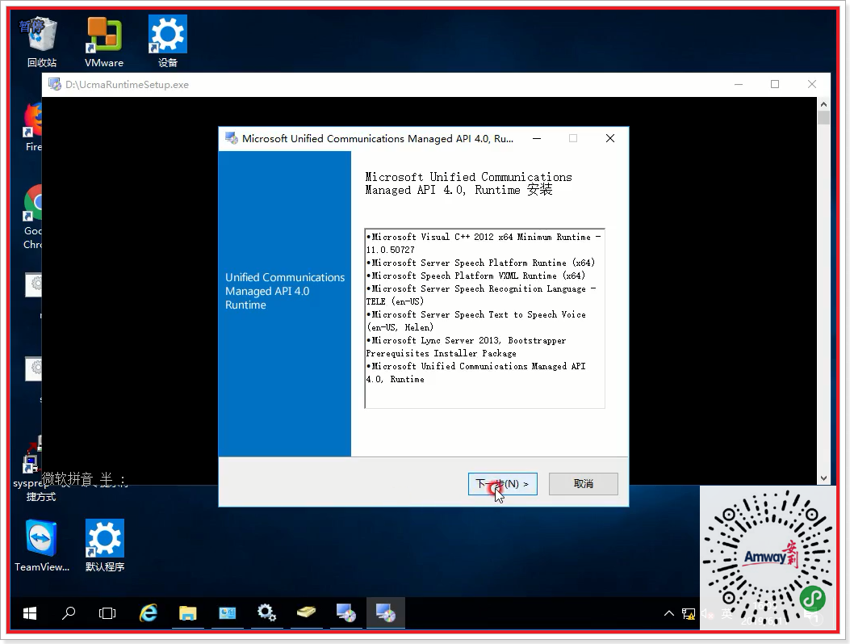Show hidden system tray icons
This screenshot has height=644, width=850.
[x=669, y=613]
